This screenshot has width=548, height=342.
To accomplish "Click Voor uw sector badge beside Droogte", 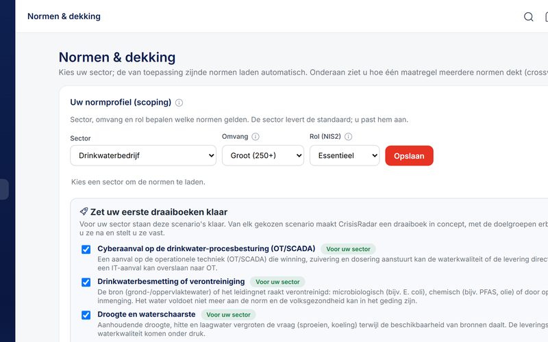I will click(x=228, y=315).
